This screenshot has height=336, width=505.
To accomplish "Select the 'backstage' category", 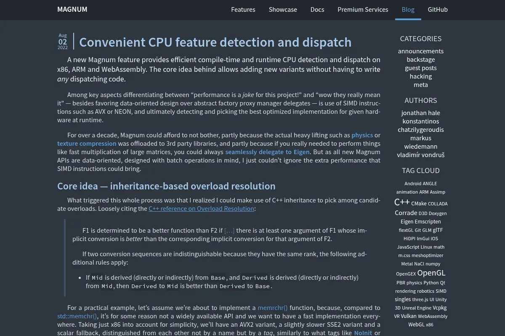I will click(x=421, y=60).
